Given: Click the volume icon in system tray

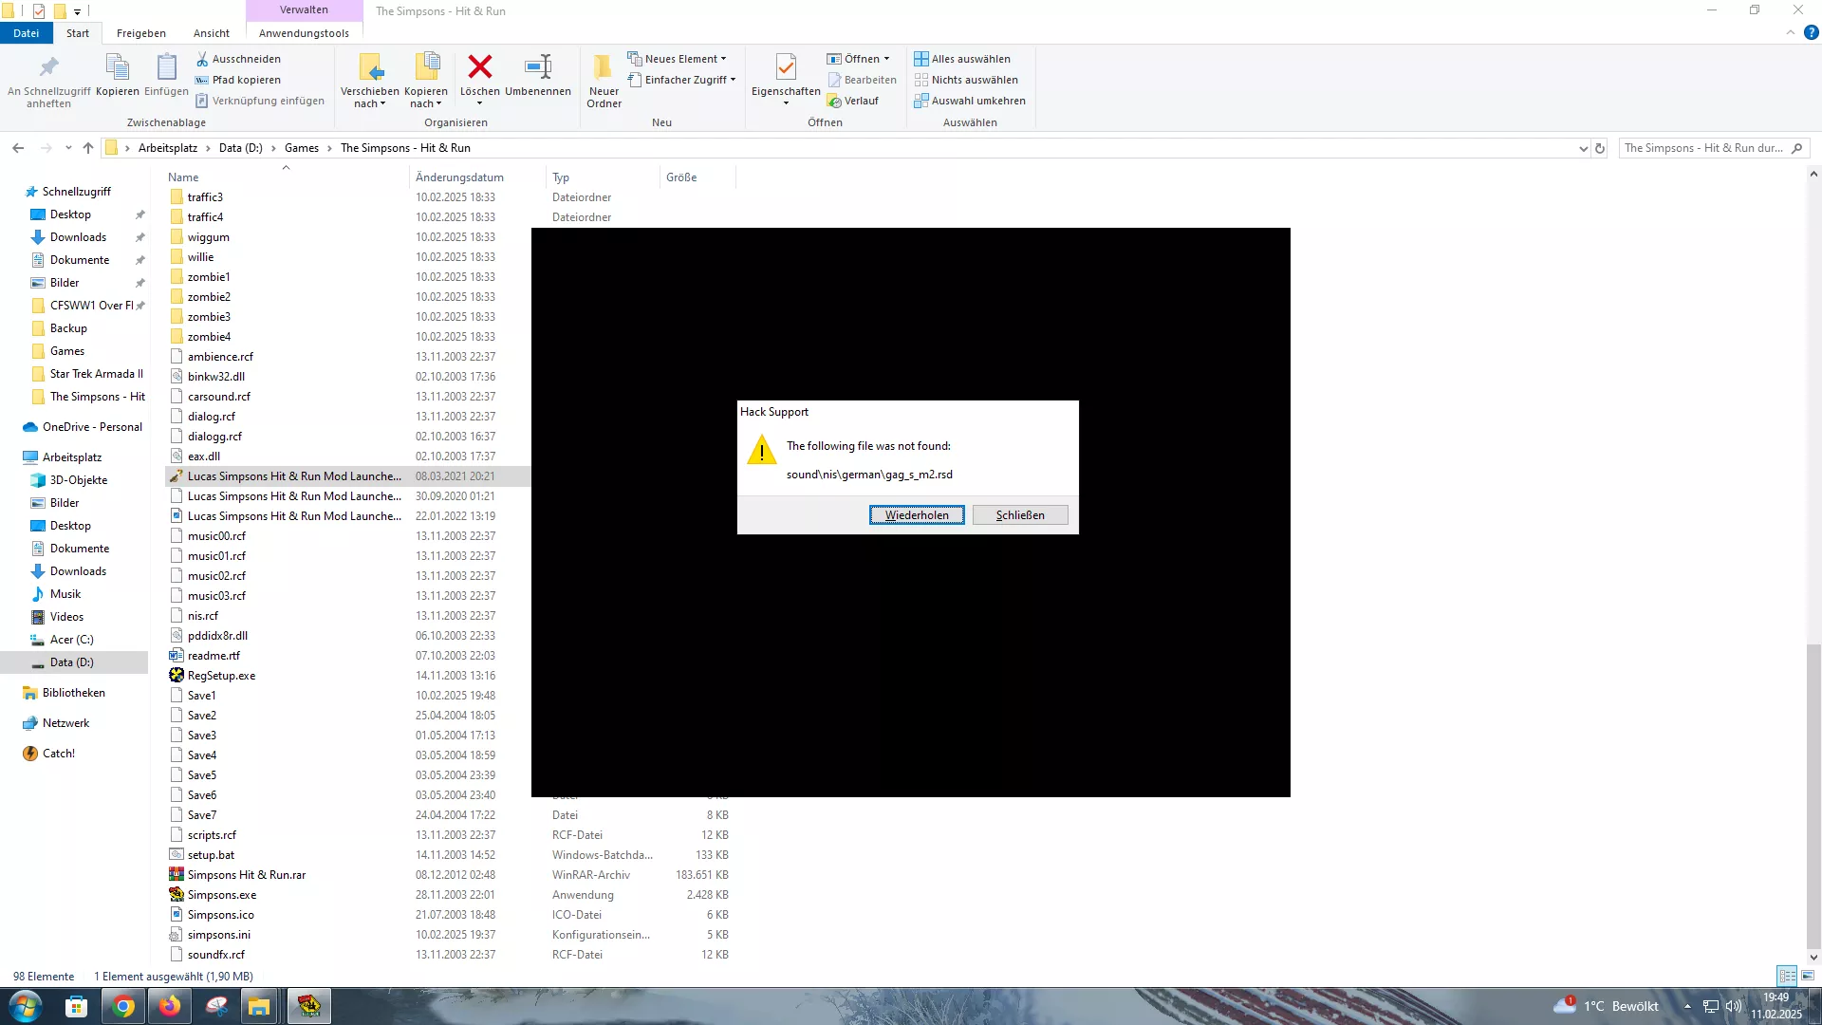Looking at the screenshot, I should tap(1734, 1006).
